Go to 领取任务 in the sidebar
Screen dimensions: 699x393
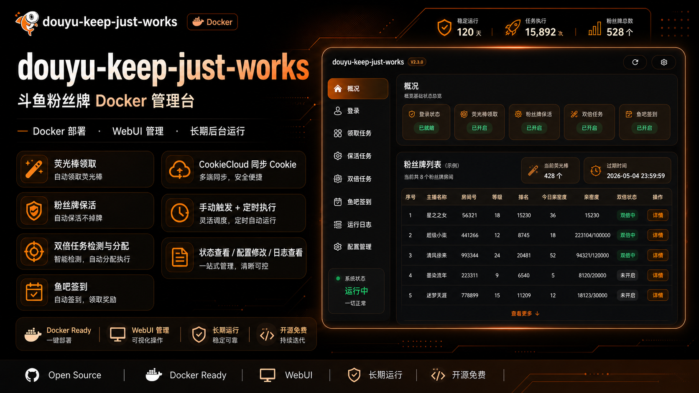pyautogui.click(x=358, y=133)
